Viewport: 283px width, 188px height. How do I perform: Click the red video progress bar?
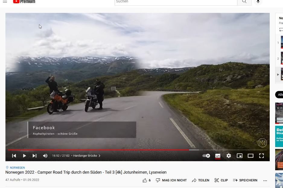click(x=99, y=150)
